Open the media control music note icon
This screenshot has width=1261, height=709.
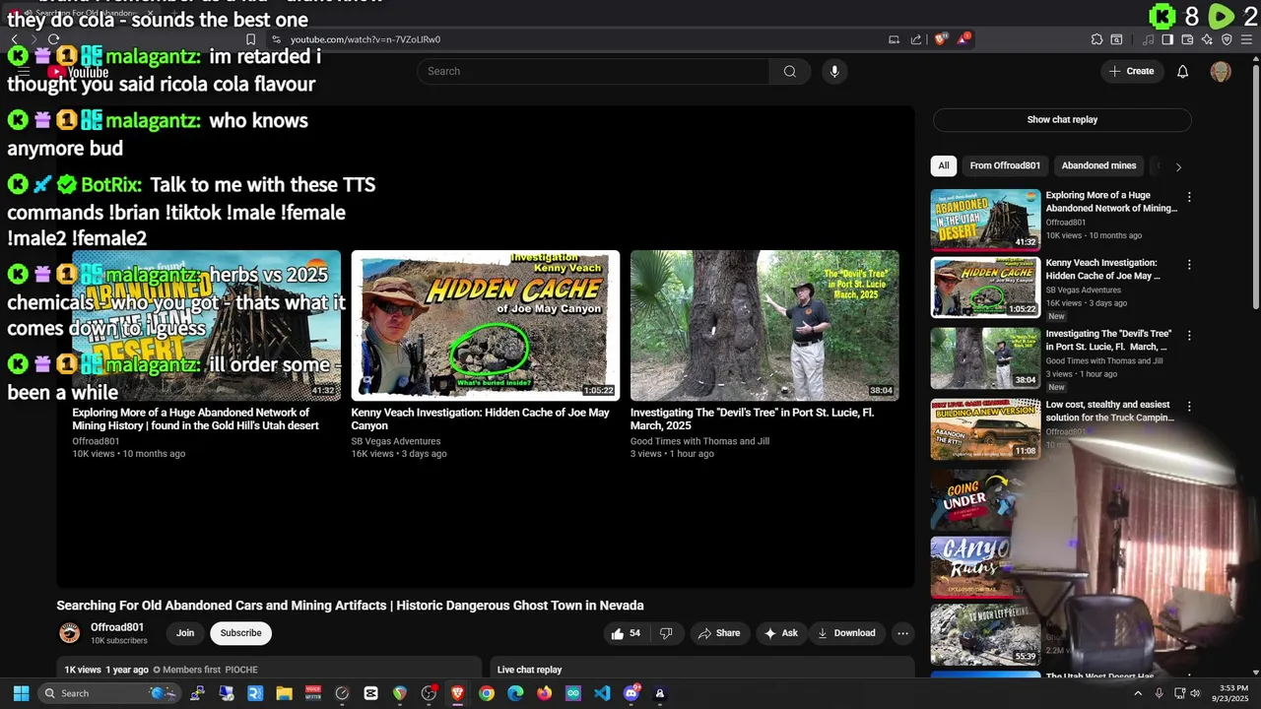pyautogui.click(x=1148, y=39)
